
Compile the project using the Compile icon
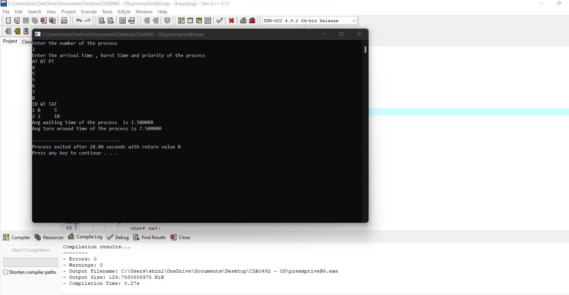[181, 20]
